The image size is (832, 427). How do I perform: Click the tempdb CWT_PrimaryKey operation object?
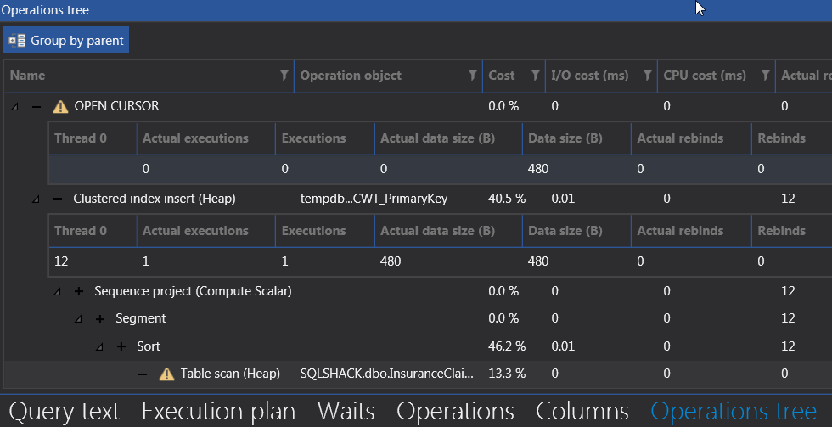[x=374, y=199]
